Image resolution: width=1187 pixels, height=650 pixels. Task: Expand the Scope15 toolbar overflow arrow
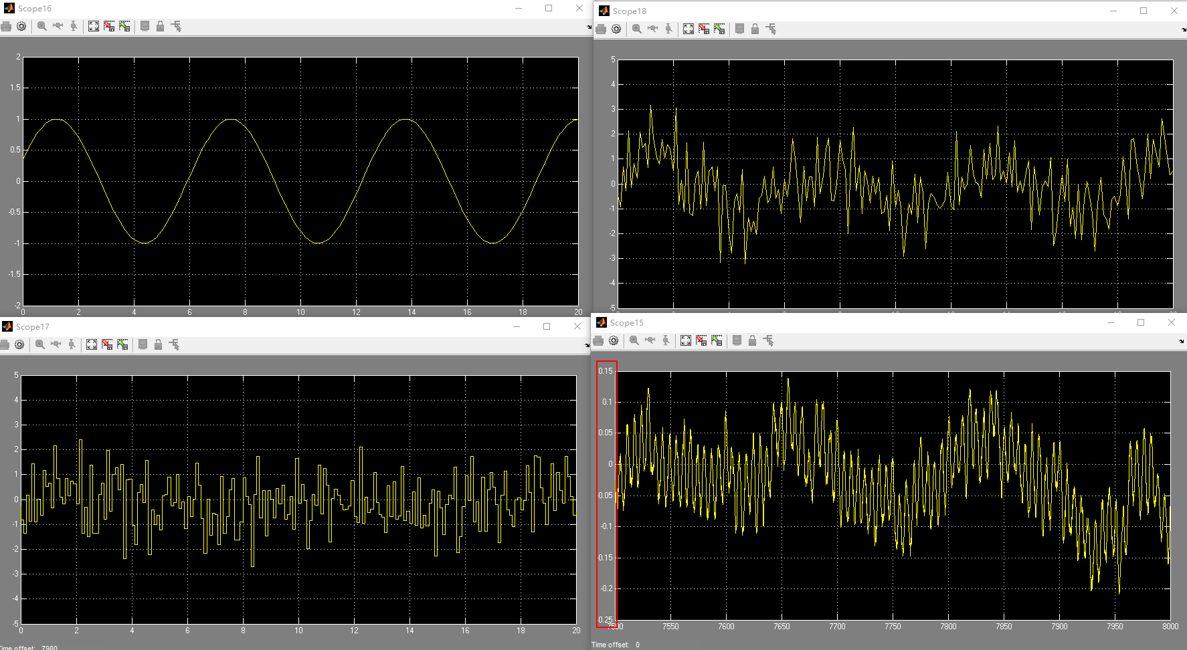coord(1181,342)
